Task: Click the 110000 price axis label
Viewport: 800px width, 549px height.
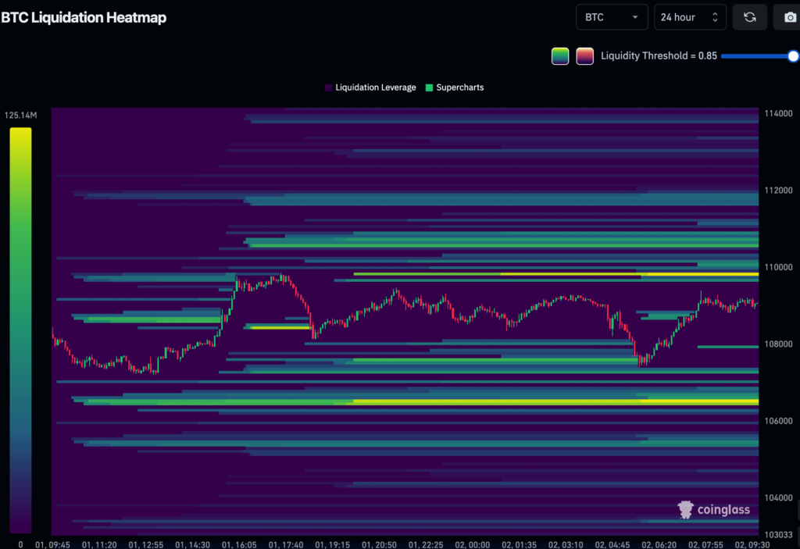Action: click(x=779, y=267)
